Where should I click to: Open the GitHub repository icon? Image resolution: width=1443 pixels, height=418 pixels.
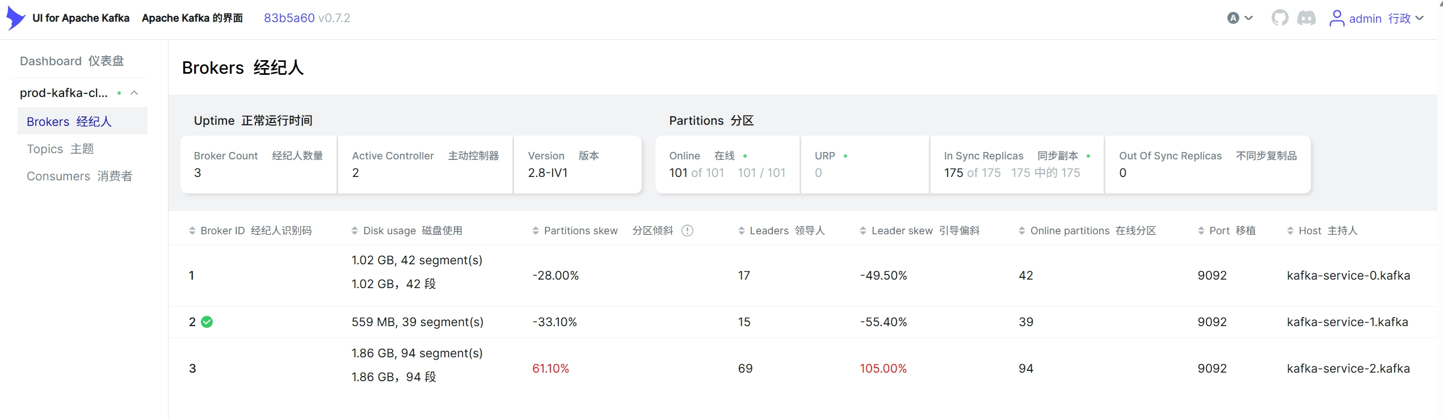pos(1280,18)
